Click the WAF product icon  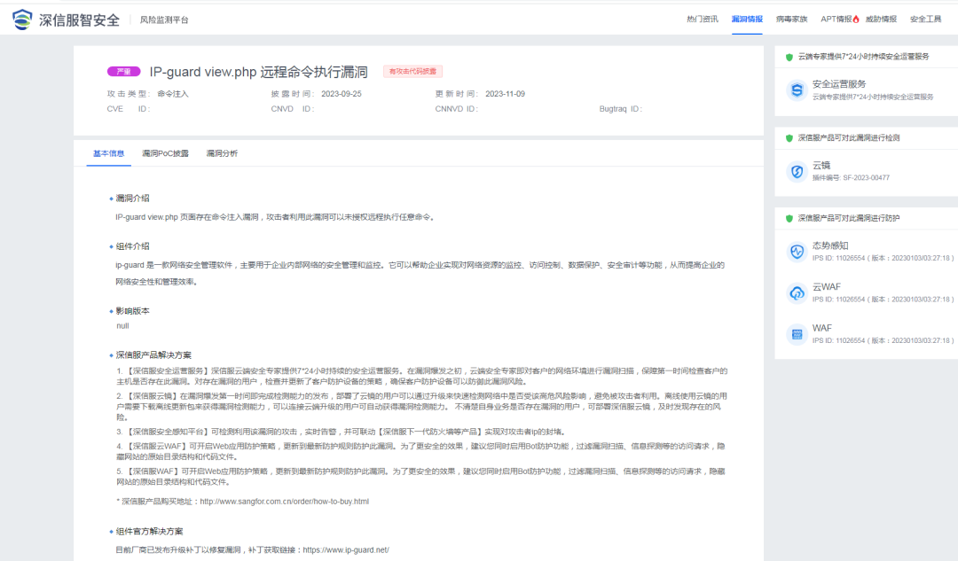[x=797, y=334]
